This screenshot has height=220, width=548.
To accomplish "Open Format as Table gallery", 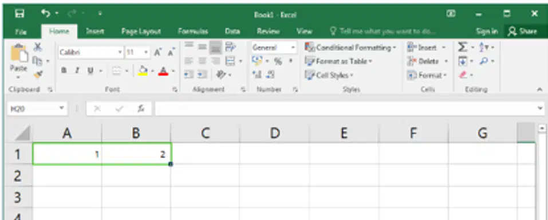I will 338,61.
